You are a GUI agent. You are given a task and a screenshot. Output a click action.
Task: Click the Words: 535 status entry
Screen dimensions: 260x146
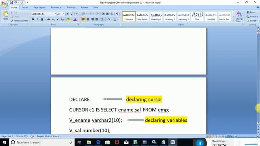point(22,136)
